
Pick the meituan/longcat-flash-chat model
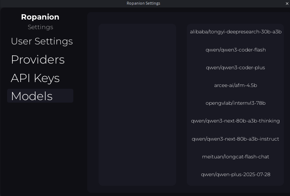[236, 157]
